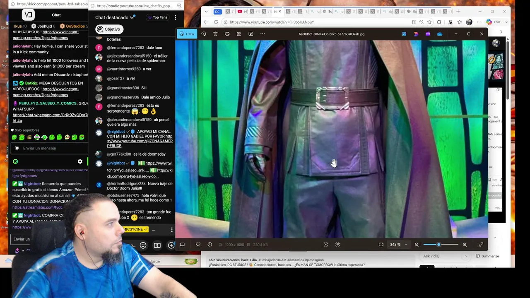Open the WhatsApp group link in Kick chat
This screenshot has height=298, width=530.
pyautogui.click(x=50, y=118)
